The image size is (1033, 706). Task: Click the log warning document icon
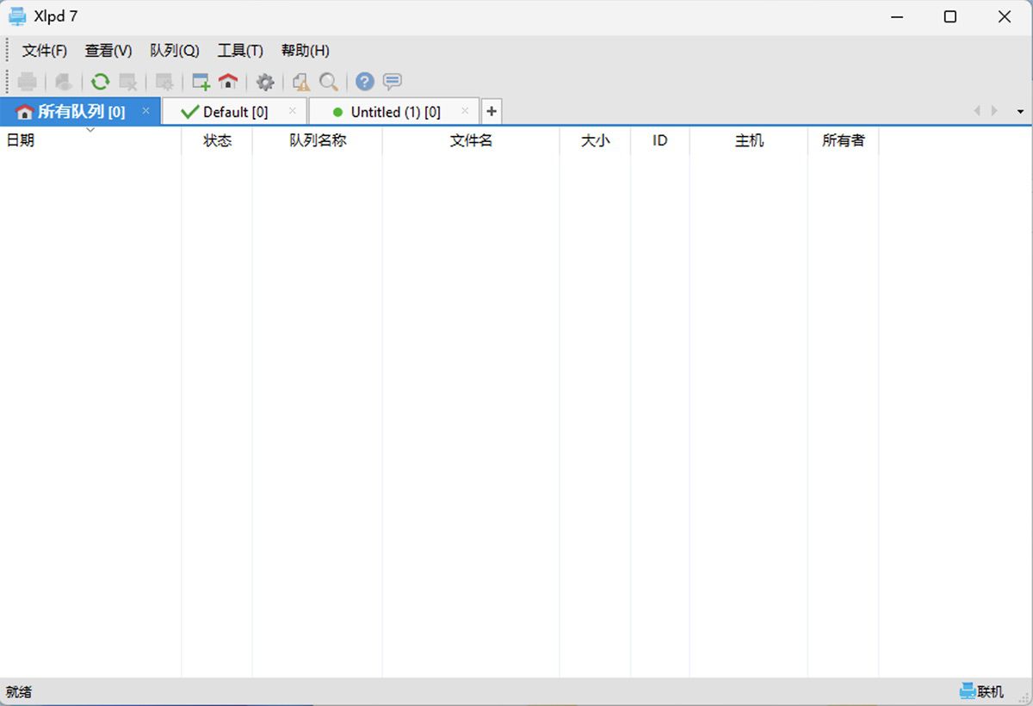(300, 82)
